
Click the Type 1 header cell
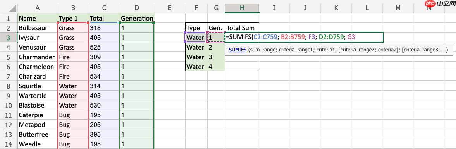coord(73,18)
